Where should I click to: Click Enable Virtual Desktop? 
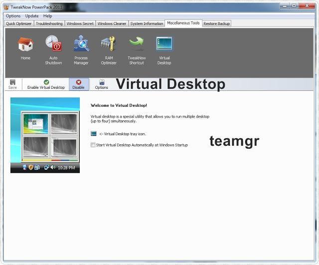click(46, 84)
